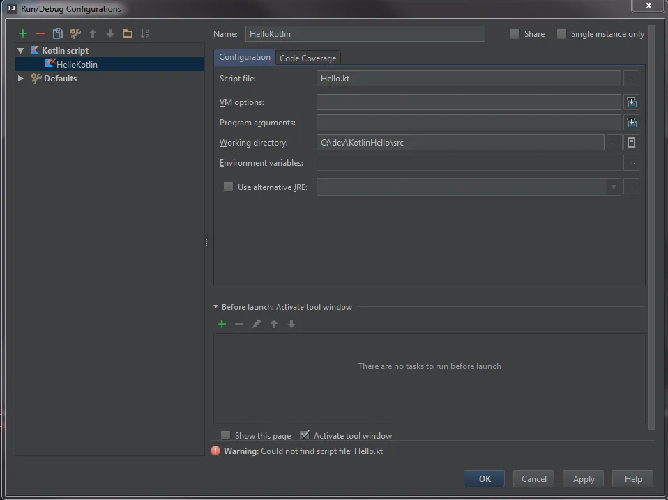Copy the selected configuration

57,33
